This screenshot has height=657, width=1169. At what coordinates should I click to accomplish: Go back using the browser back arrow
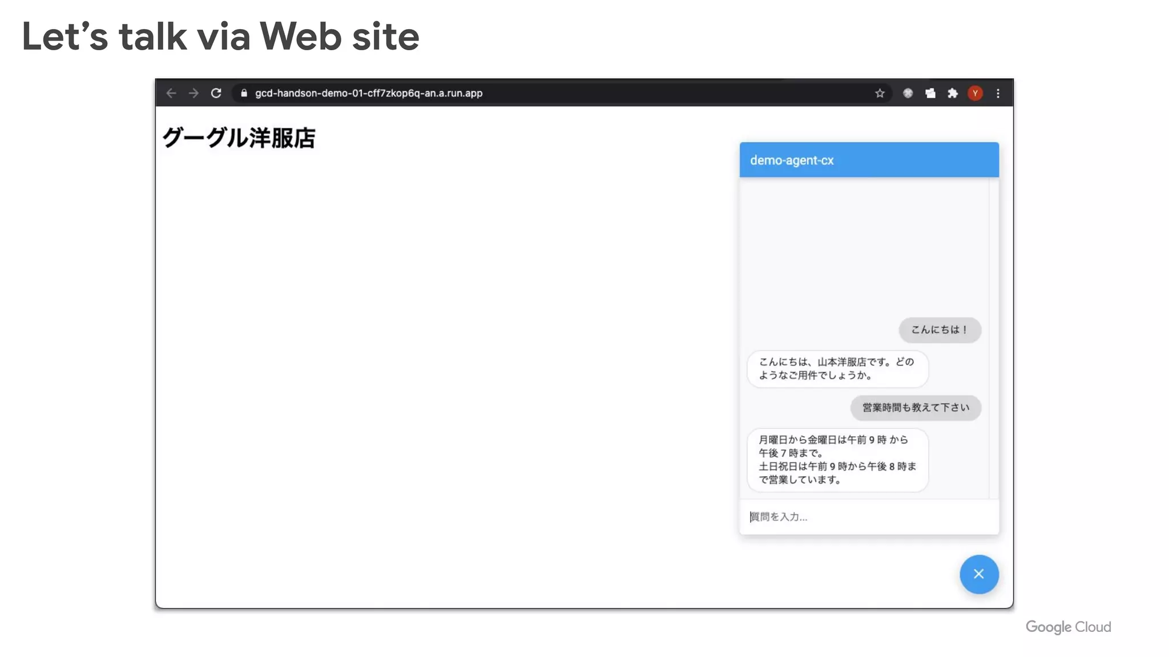[x=171, y=93]
